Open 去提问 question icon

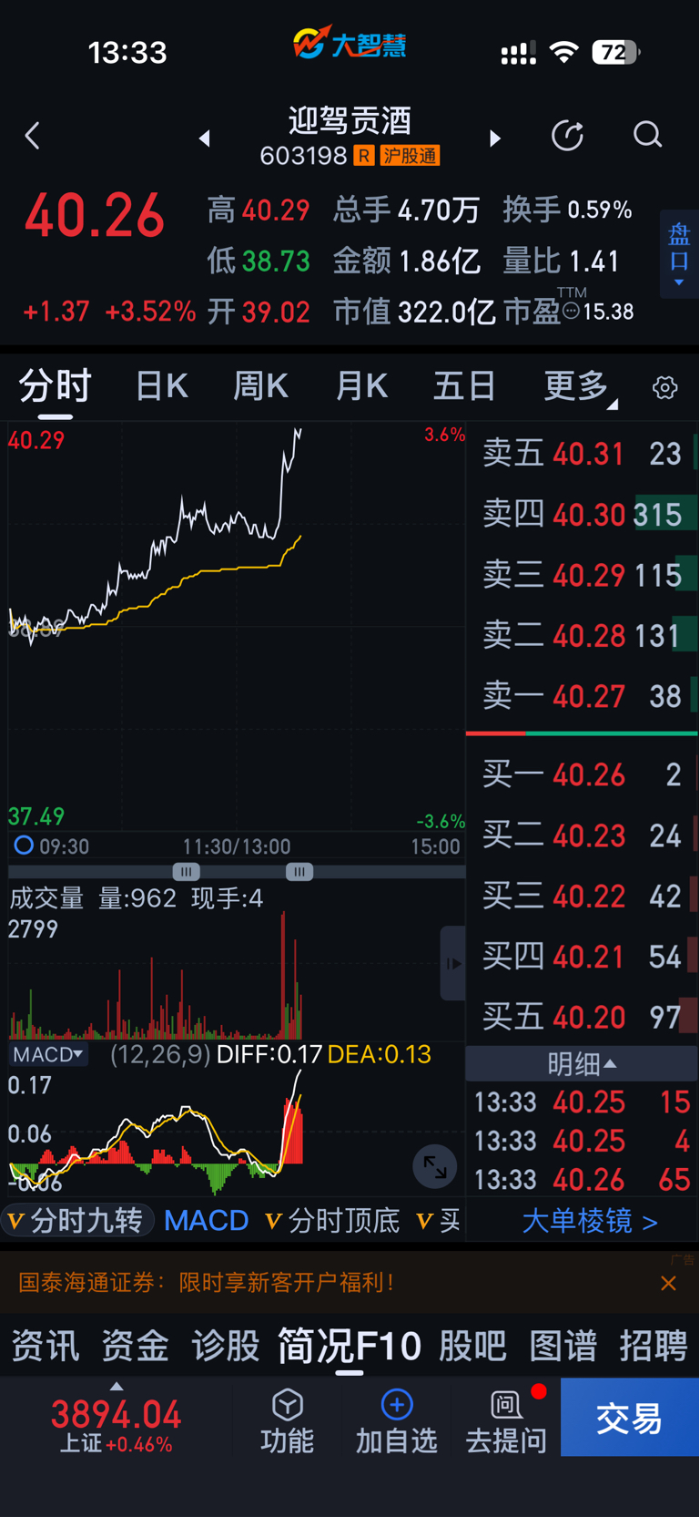pyautogui.click(x=506, y=1420)
